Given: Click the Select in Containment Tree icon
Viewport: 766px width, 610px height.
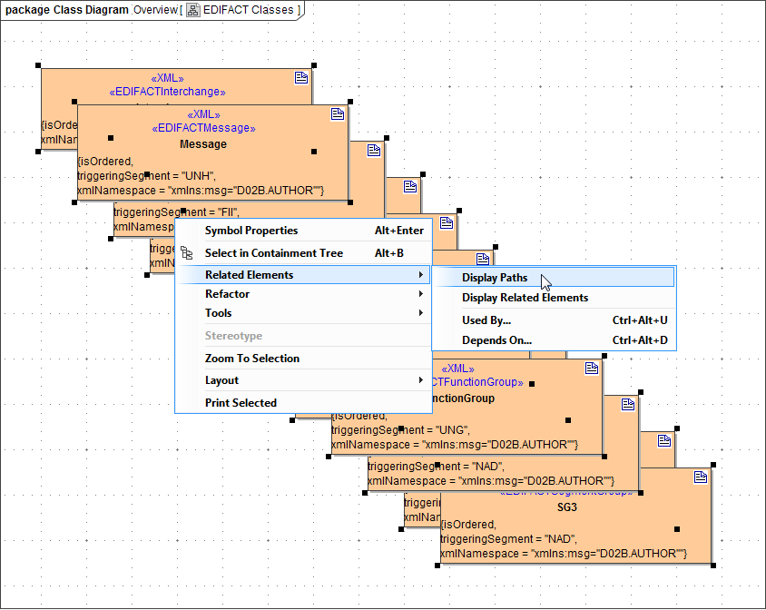Looking at the screenshot, I should (186, 253).
